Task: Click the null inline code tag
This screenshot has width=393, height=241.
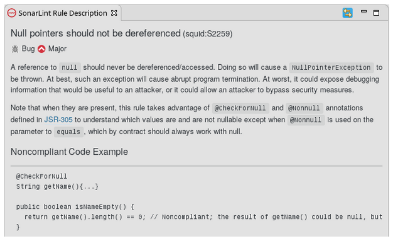Action: point(70,67)
